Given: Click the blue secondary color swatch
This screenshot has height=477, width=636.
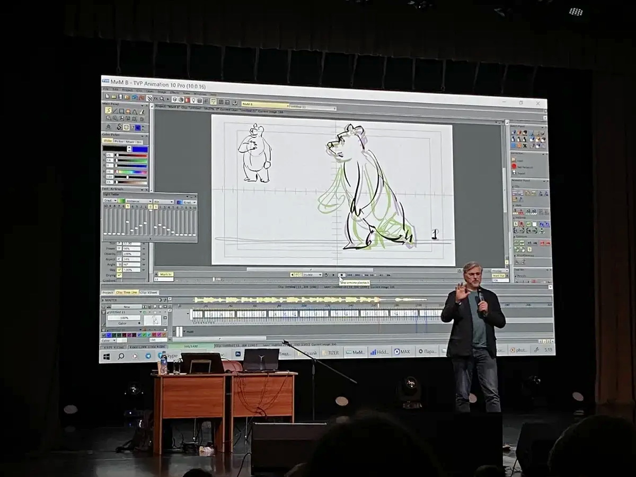Looking at the screenshot, I should point(140,149).
